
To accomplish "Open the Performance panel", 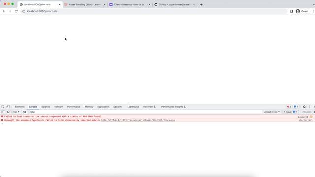I will click(74, 107).
